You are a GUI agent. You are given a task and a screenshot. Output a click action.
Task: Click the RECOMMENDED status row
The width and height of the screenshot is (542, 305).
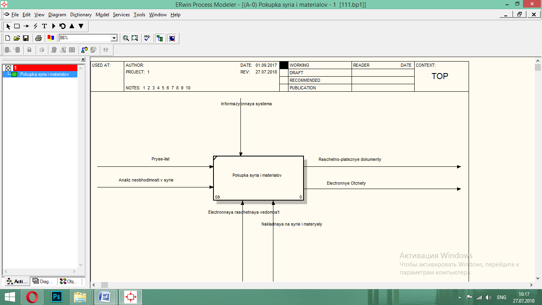click(x=320, y=80)
